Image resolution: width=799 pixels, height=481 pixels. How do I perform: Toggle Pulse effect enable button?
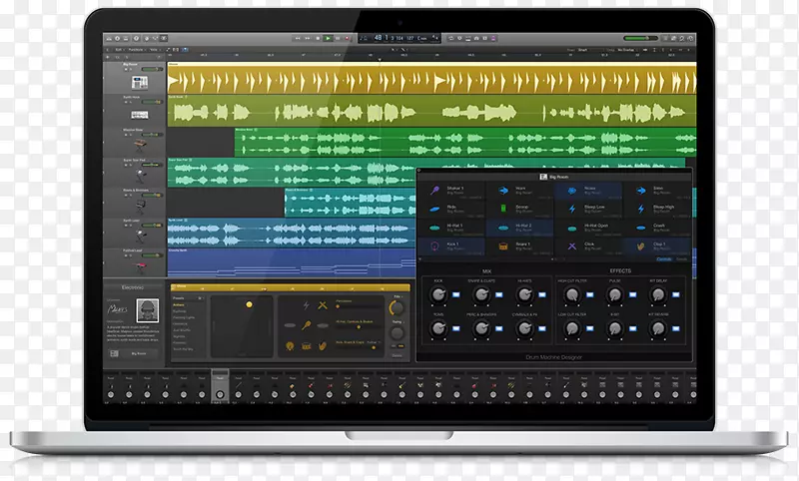point(633,294)
